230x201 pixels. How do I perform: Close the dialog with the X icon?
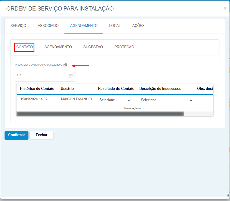click(x=225, y=8)
